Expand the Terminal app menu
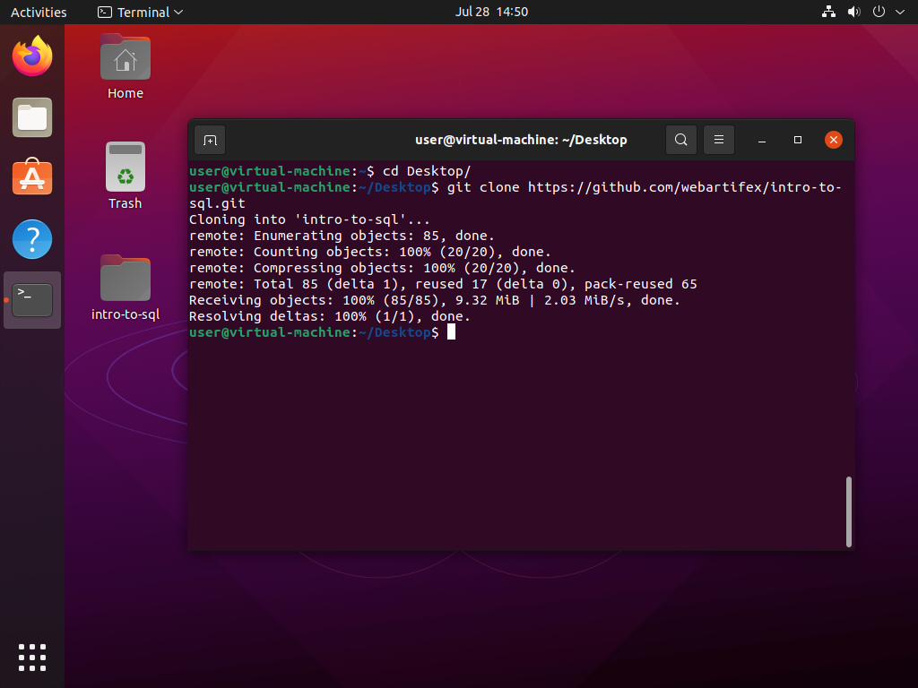Image resolution: width=918 pixels, height=688 pixels. [x=140, y=13]
